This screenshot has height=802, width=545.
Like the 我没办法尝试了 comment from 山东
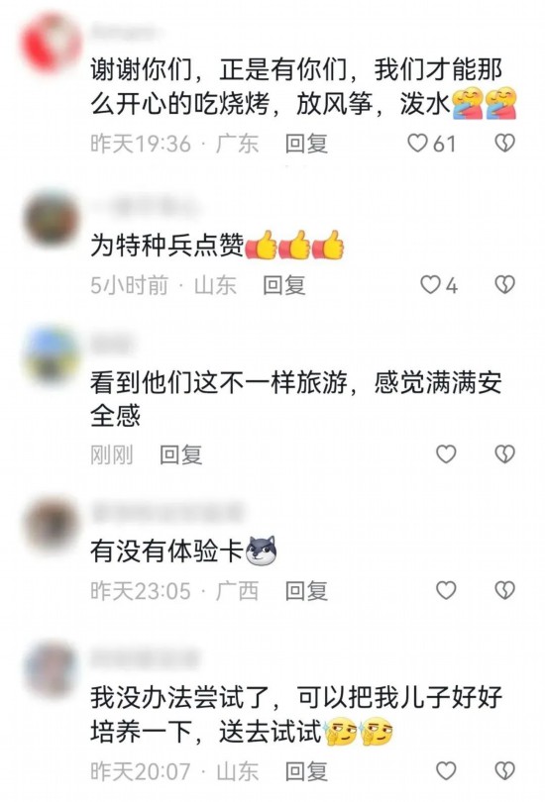point(446,770)
